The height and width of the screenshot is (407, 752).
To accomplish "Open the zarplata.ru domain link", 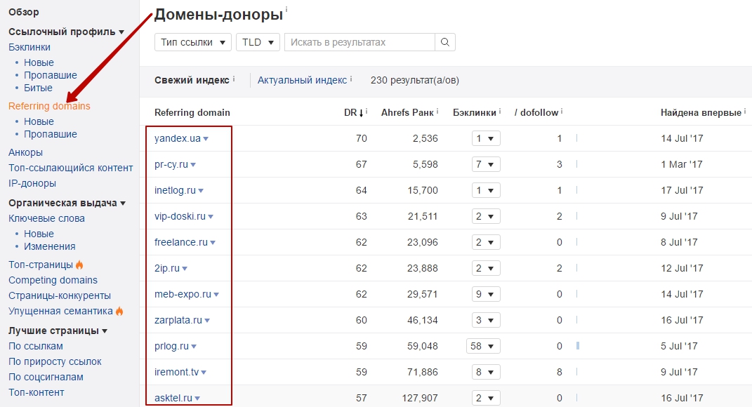I will [x=178, y=320].
